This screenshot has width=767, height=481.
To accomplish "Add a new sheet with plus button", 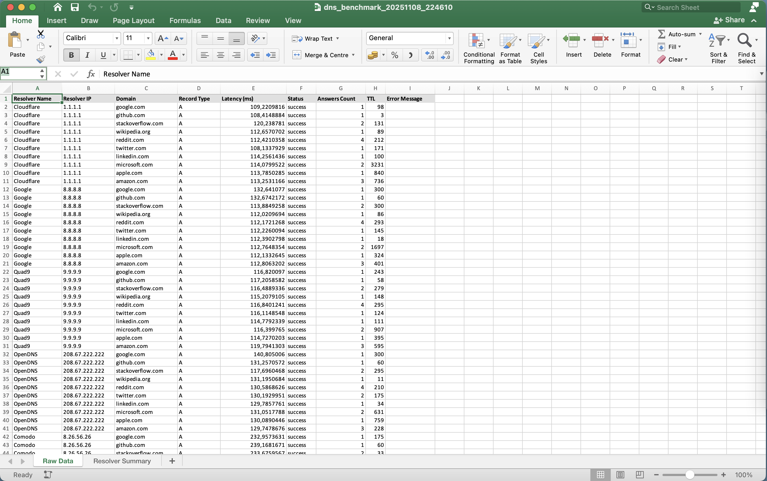I will (x=172, y=461).
